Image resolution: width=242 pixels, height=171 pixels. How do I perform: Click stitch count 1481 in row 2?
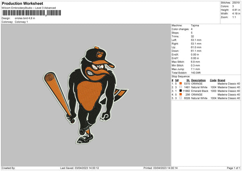point(187,88)
